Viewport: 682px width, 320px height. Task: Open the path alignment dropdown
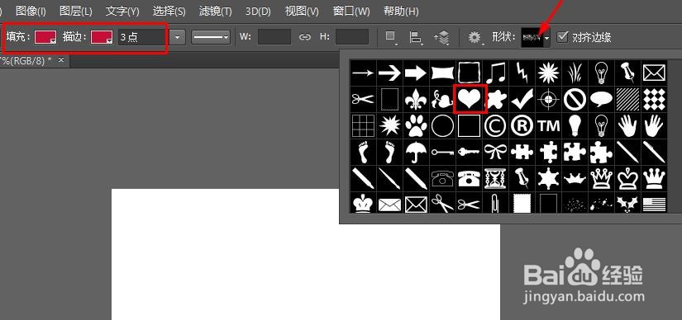click(x=416, y=37)
